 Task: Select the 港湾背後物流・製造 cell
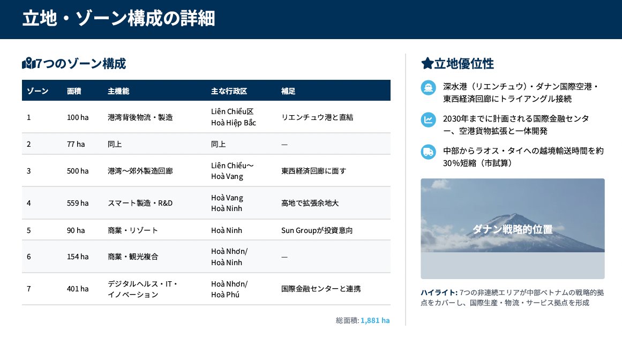(x=140, y=117)
